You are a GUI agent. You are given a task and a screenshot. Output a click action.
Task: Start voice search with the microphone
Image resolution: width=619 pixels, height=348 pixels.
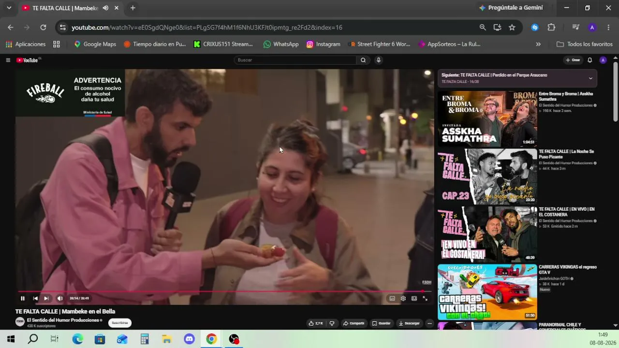379,60
